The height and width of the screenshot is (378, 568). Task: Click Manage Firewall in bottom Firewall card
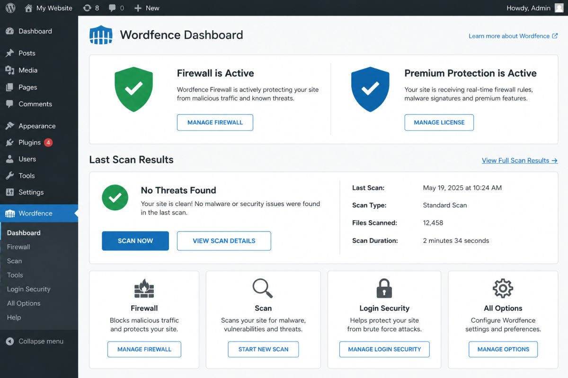144,349
